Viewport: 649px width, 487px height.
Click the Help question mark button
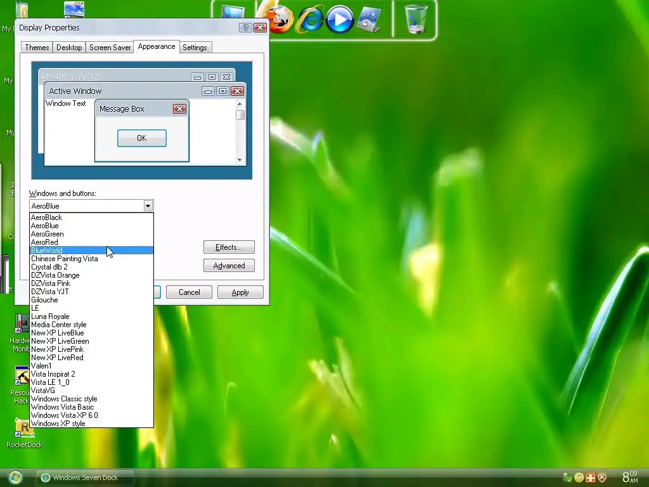point(245,27)
